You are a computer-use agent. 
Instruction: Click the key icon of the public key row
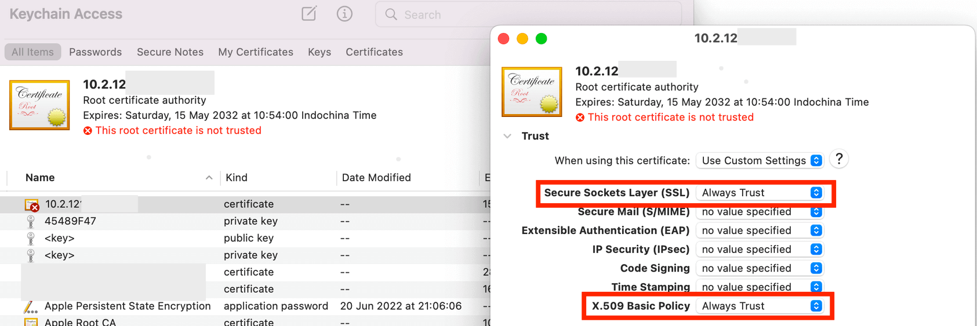pos(31,238)
